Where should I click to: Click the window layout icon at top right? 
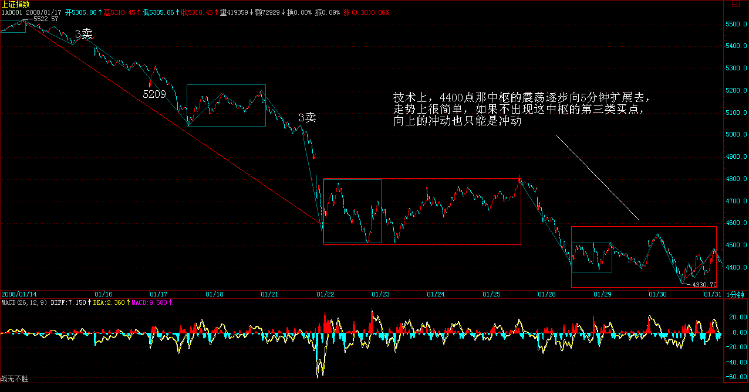[735, 5]
